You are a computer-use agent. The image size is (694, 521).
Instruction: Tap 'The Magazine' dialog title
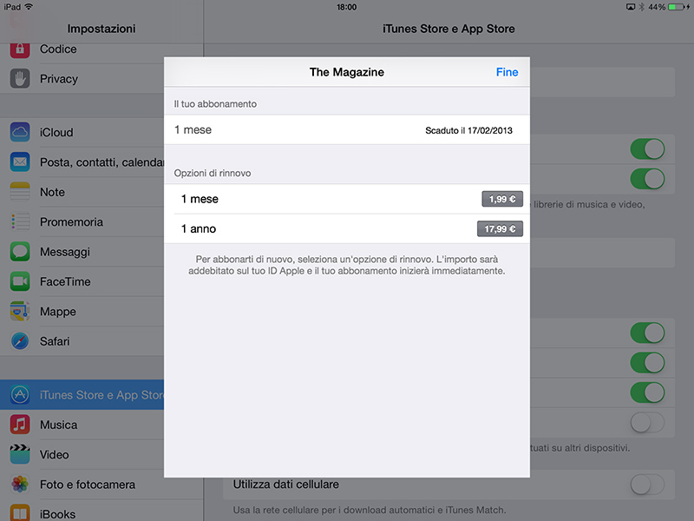point(346,72)
